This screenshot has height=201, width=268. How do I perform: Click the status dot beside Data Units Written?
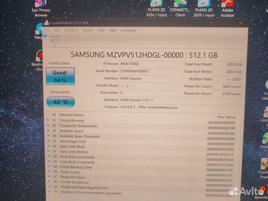tap(49, 151)
